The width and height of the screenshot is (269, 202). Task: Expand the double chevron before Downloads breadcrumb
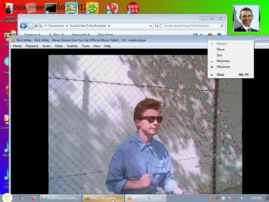[x=45, y=26]
